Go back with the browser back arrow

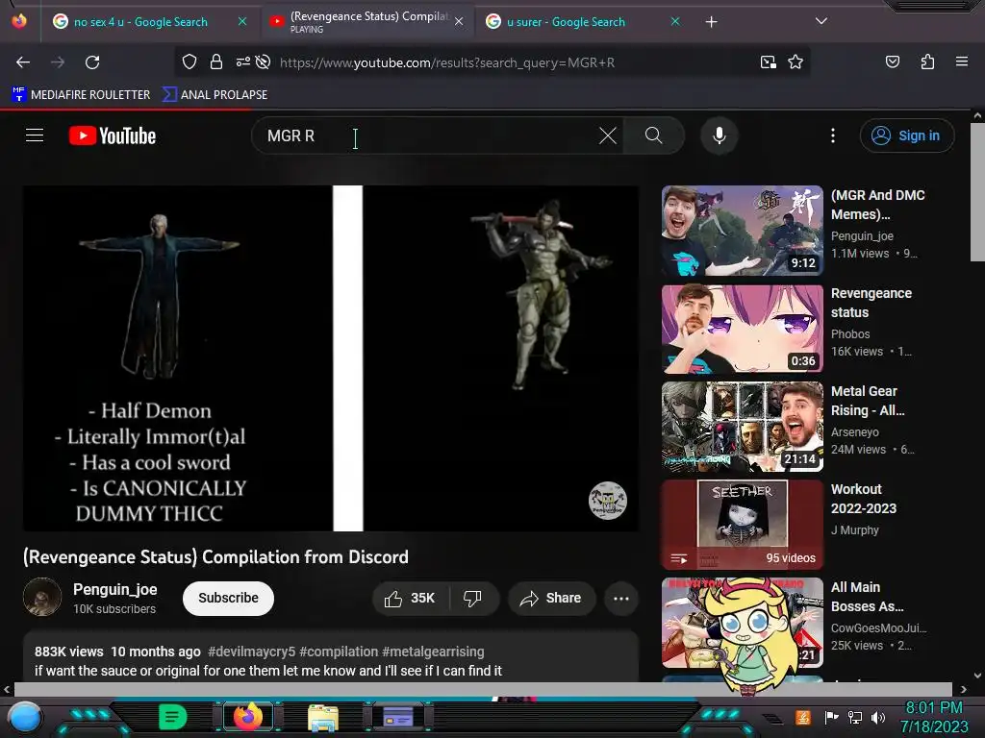coord(23,62)
